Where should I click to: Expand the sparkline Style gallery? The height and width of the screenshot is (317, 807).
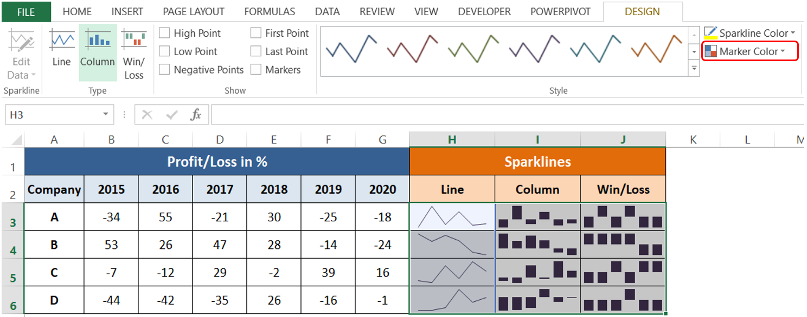click(695, 68)
